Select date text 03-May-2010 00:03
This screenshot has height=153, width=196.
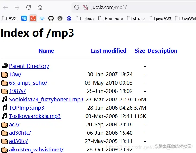click(x=108, y=83)
